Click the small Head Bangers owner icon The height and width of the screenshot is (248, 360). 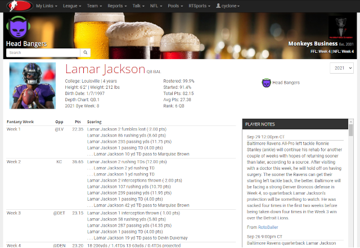pos(266,83)
